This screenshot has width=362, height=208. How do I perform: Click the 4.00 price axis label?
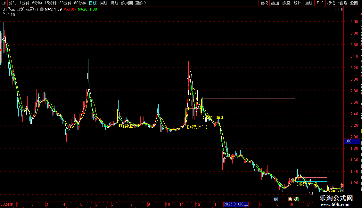(x=354, y=21)
